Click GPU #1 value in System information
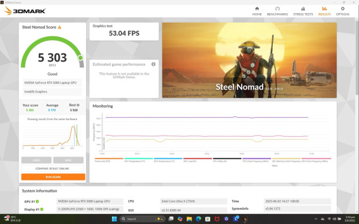Screen dimensions: 359x224 pos(90,201)
